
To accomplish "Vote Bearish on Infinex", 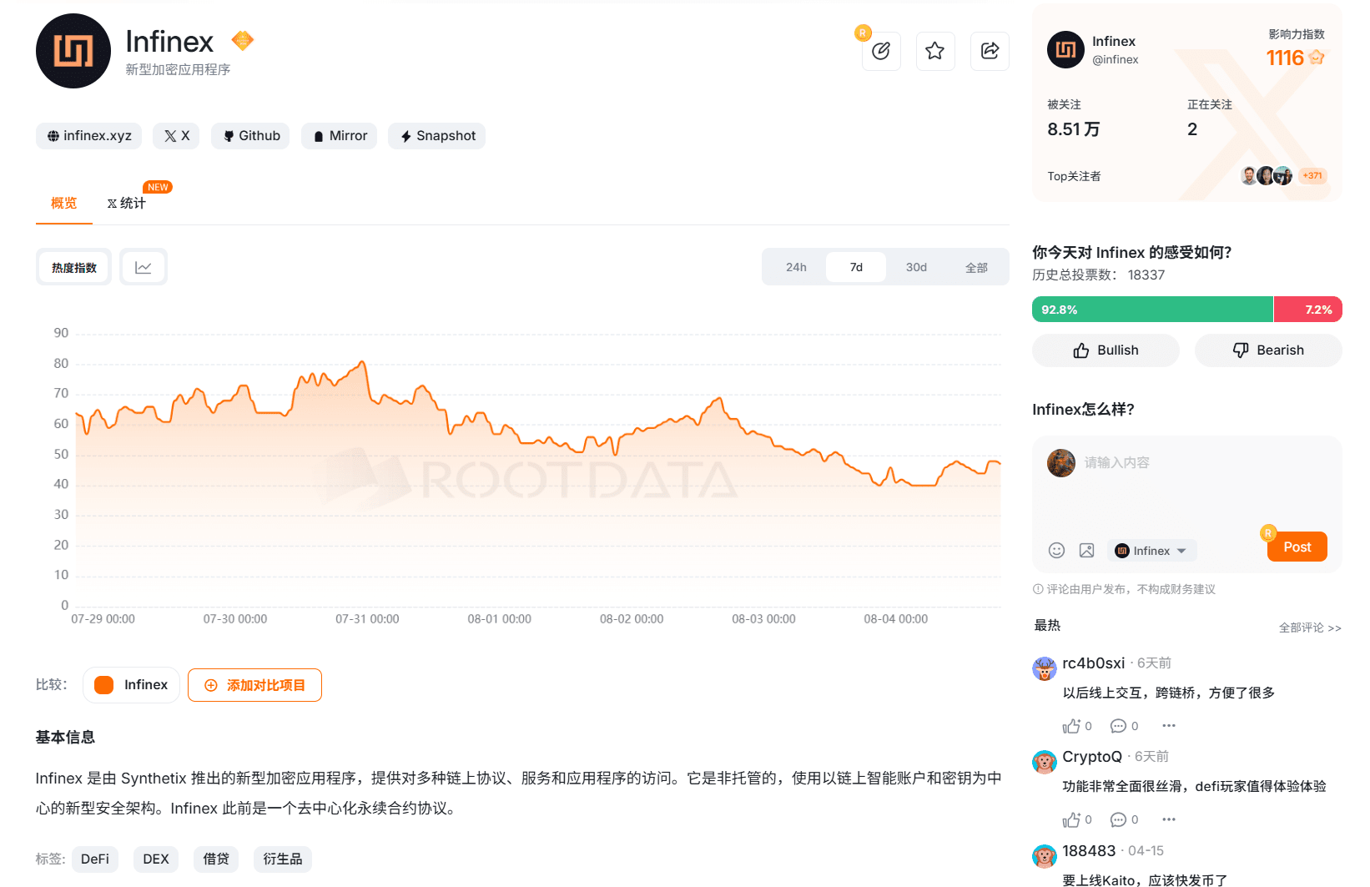I will pos(1268,350).
